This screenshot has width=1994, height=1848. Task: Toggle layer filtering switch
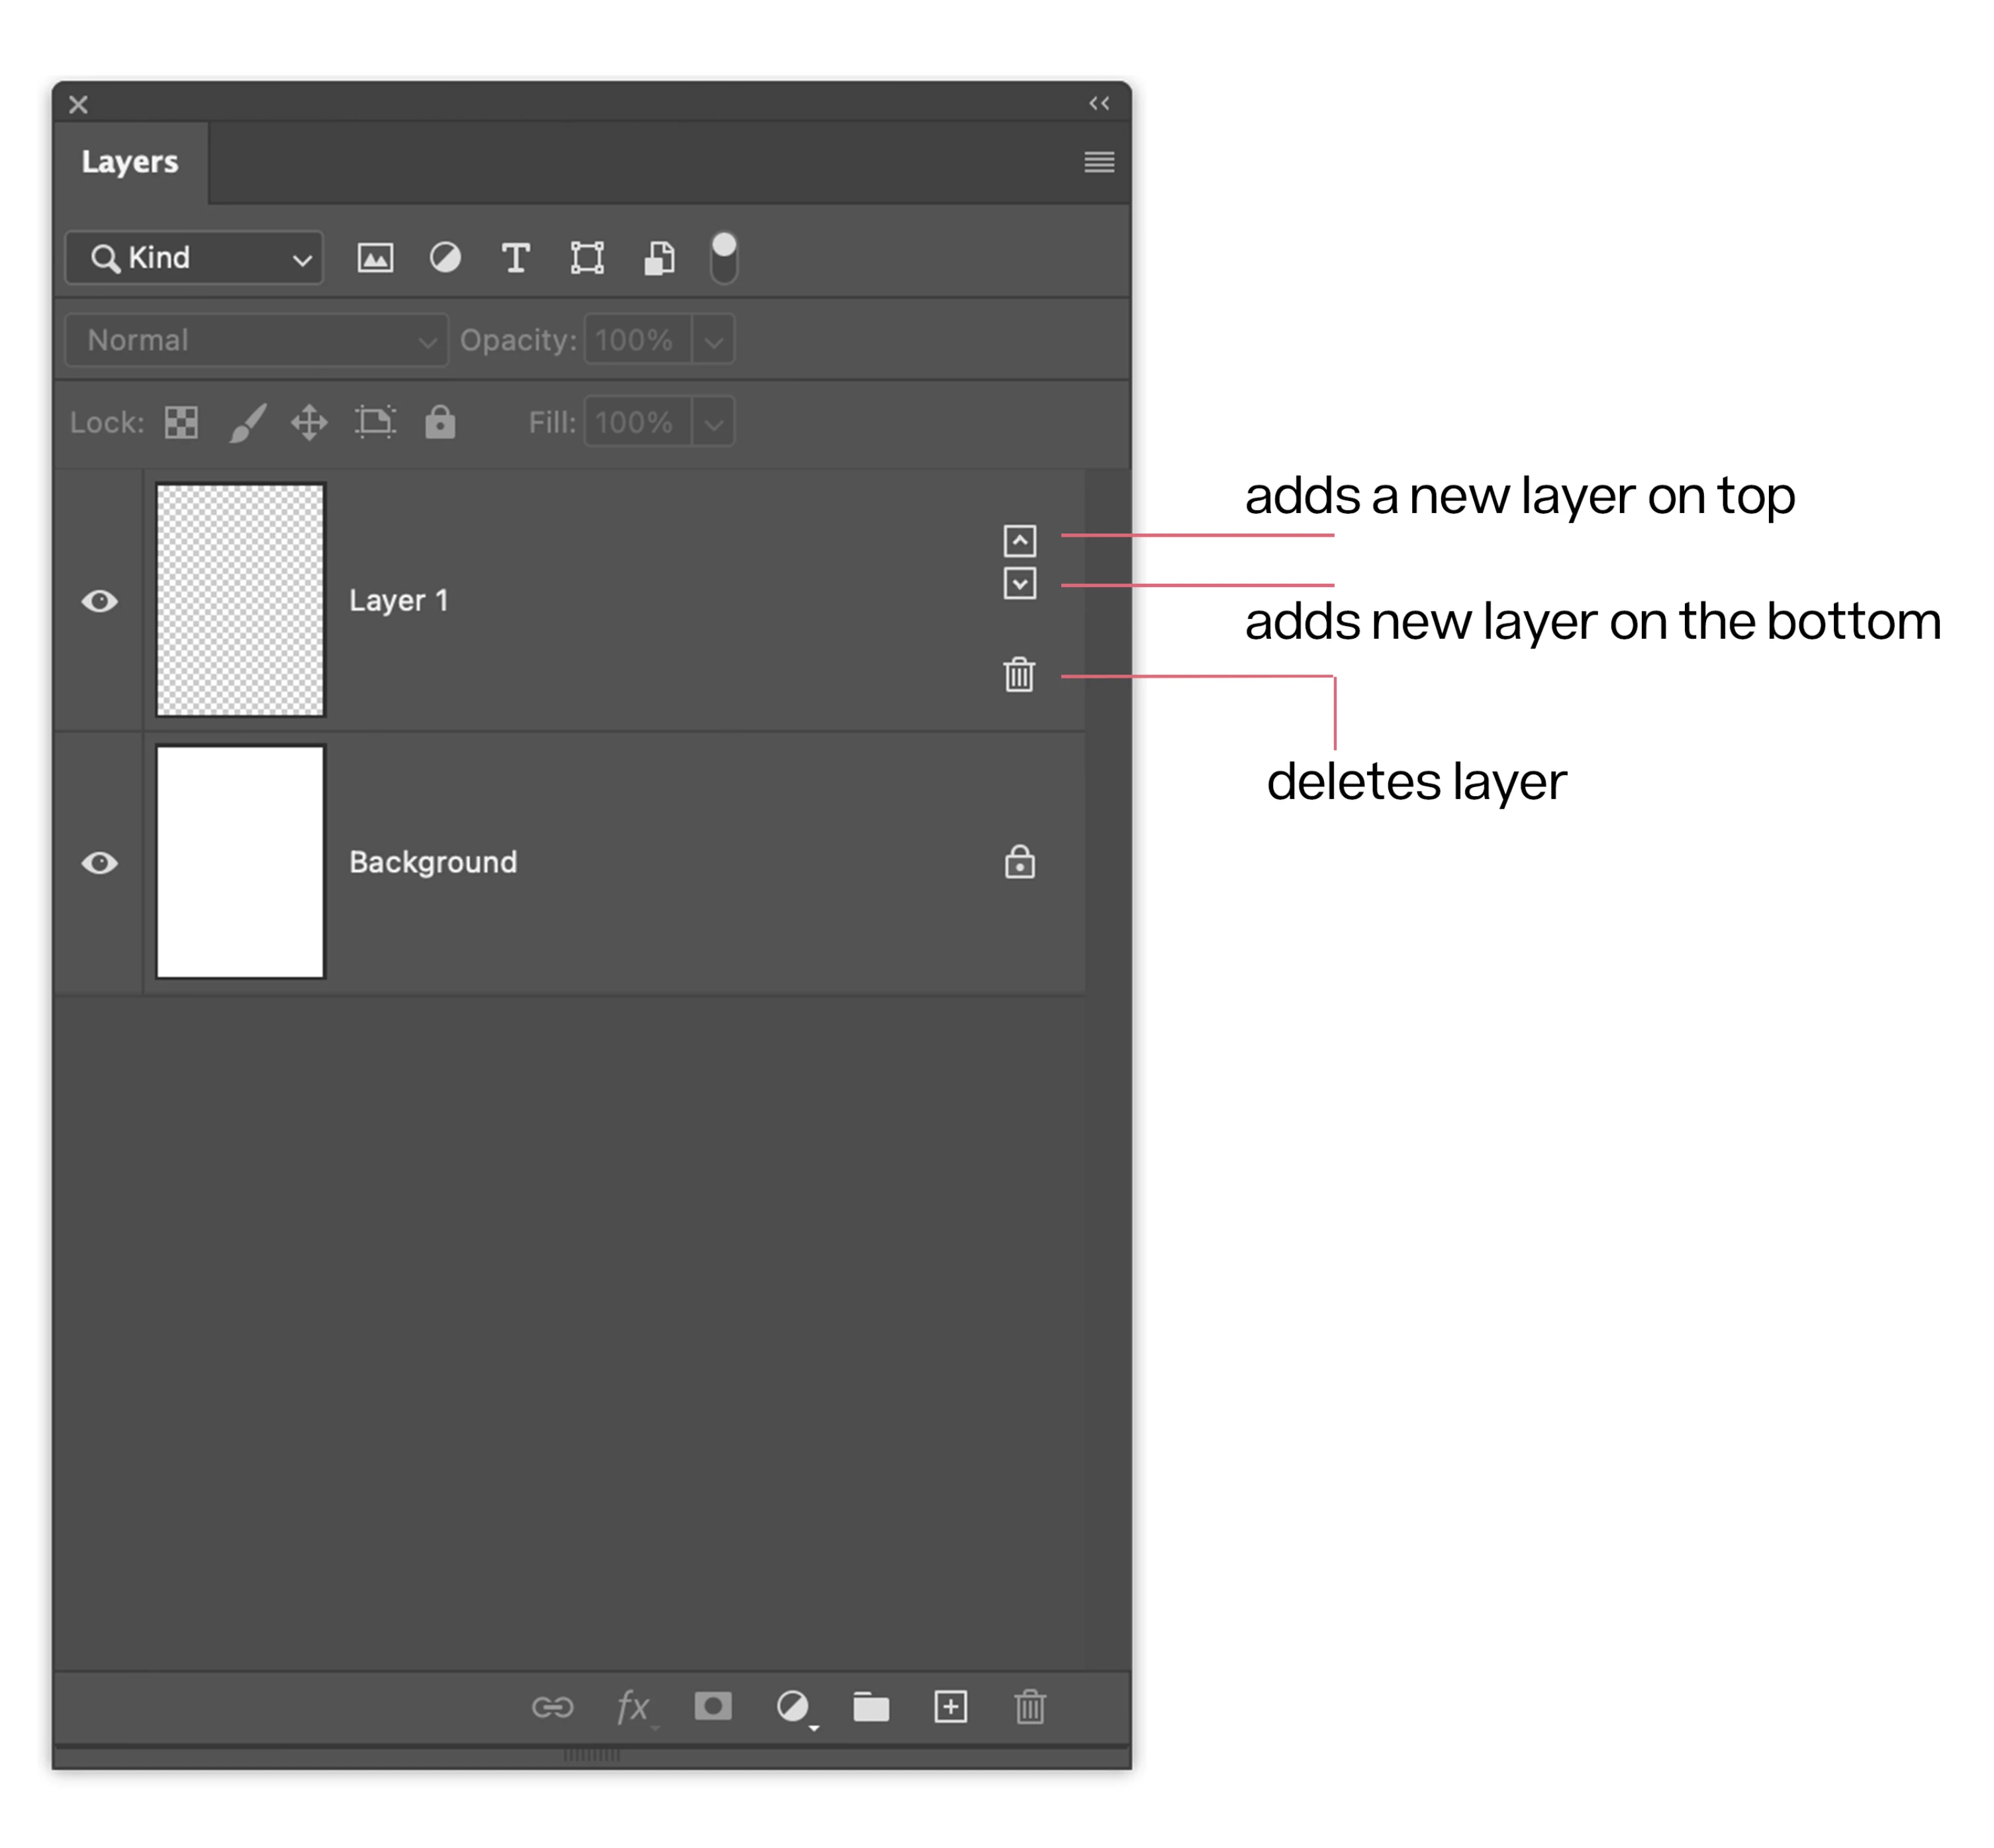[x=724, y=258]
